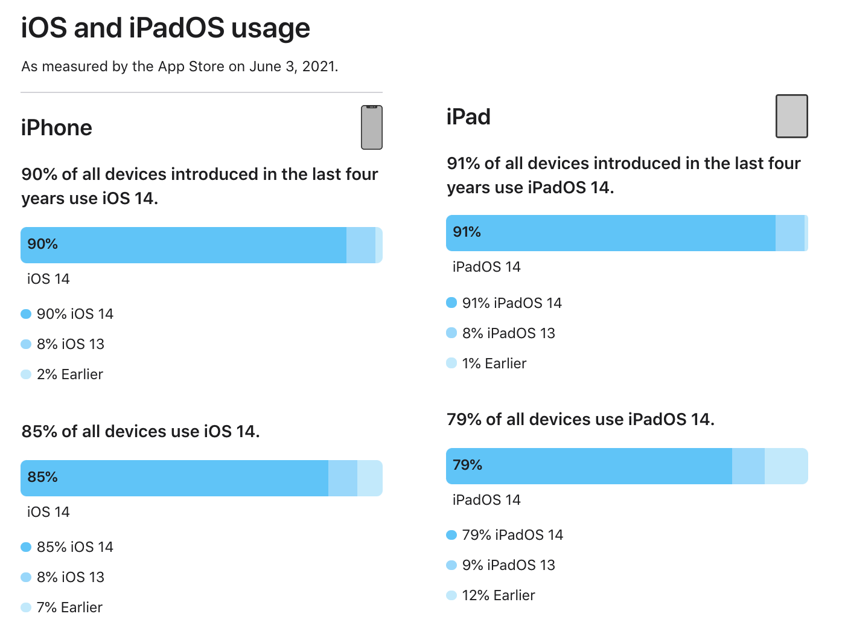The image size is (845, 634).
Task: Click the 12% Earlier legend dot
Action: [451, 595]
